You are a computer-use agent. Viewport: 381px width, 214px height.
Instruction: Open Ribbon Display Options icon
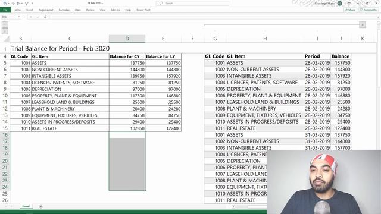tap(349, 4)
